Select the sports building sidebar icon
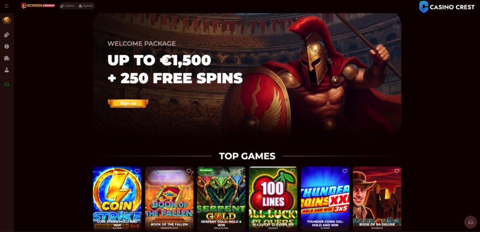The width and height of the screenshot is (480, 232). 7,58
